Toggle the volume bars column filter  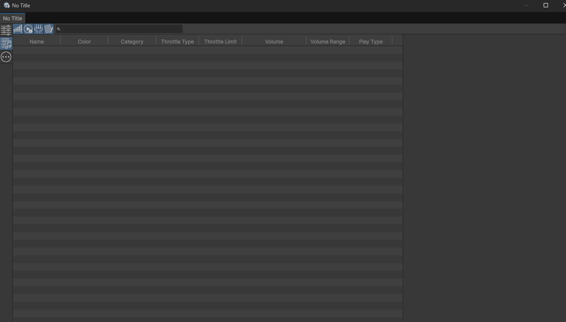pyautogui.click(x=18, y=29)
